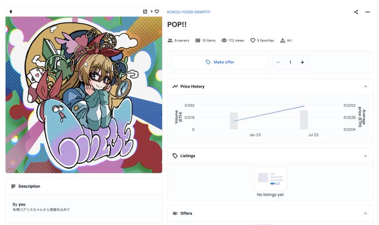The image size is (379, 225).
Task: Click the 'No listings yet' text
Action: pos(270,194)
